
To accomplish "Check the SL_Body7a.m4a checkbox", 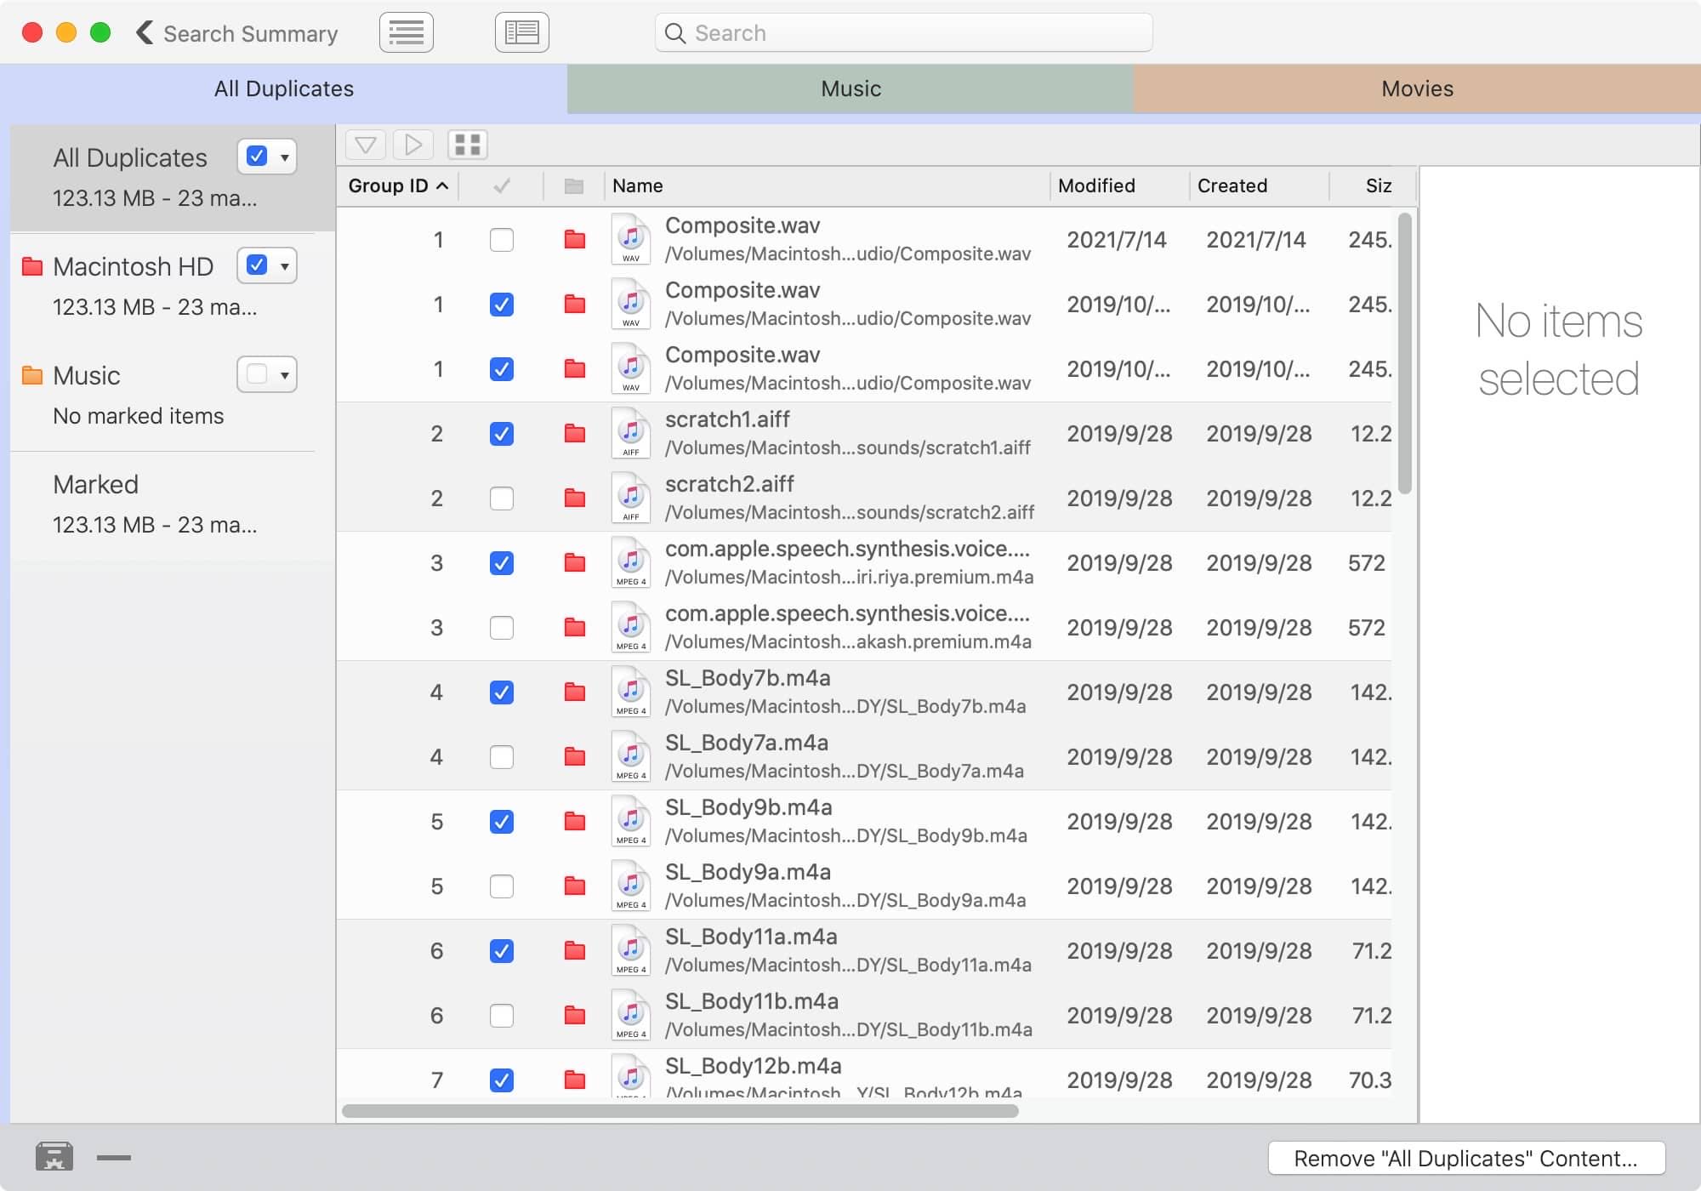I will point(502,757).
